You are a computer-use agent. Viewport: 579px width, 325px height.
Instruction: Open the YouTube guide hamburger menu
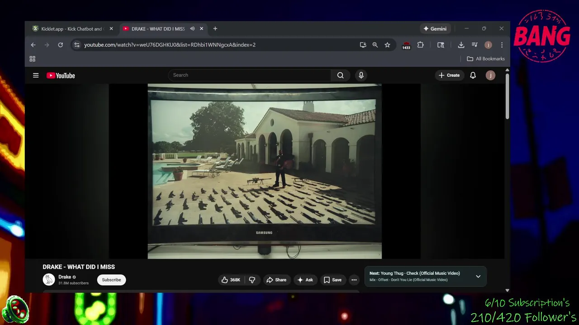pyautogui.click(x=36, y=75)
